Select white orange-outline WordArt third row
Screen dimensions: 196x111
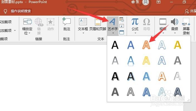[x=162, y=76]
